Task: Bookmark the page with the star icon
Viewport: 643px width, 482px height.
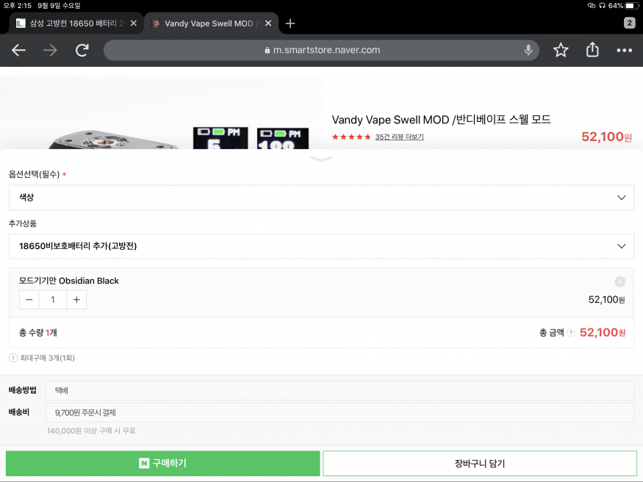Action: (x=561, y=50)
